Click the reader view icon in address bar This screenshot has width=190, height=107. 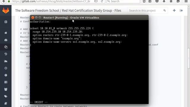pyautogui.click(x=96, y=1)
